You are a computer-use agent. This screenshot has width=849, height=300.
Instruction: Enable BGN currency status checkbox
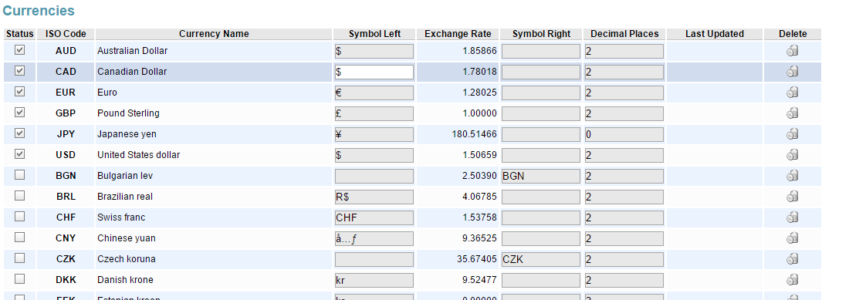pos(19,174)
